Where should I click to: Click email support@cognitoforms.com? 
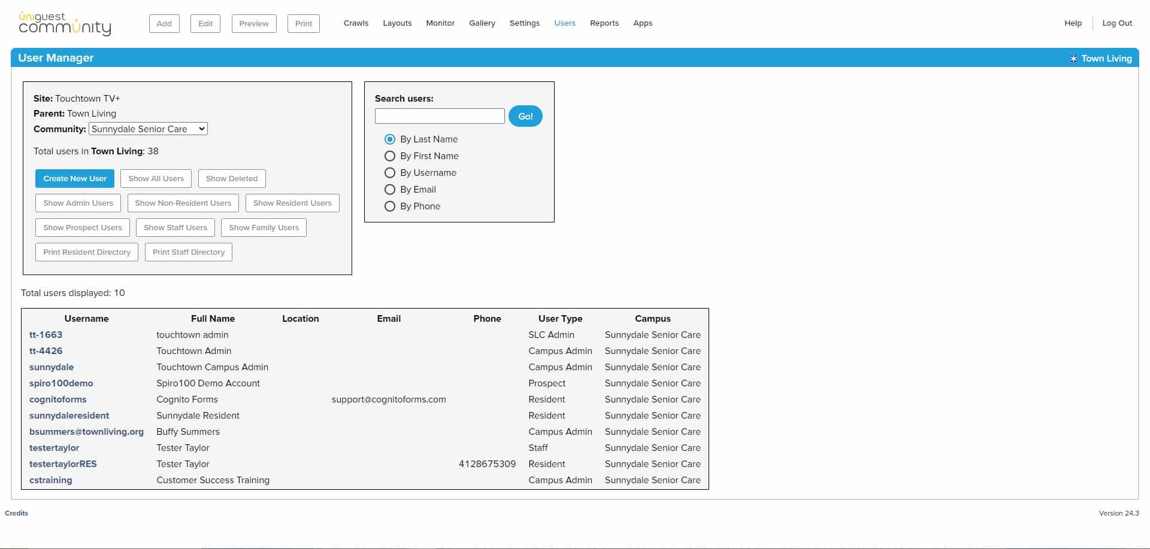pyautogui.click(x=389, y=399)
